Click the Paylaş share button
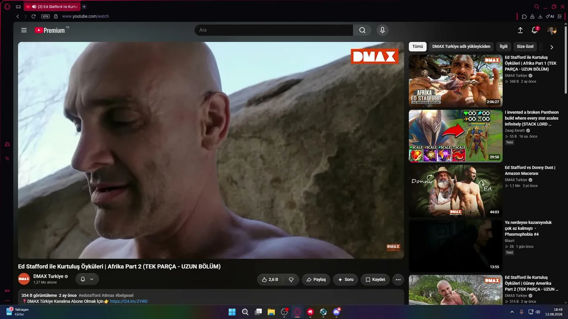 click(316, 280)
